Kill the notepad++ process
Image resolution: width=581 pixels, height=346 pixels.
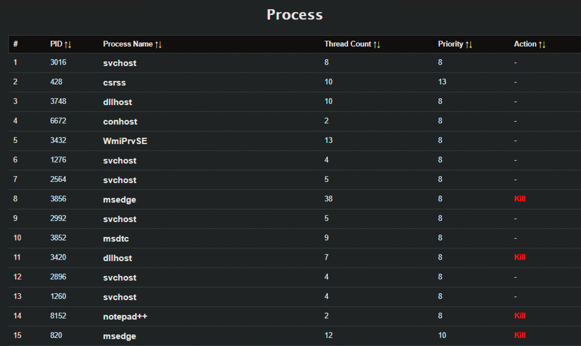[520, 316]
